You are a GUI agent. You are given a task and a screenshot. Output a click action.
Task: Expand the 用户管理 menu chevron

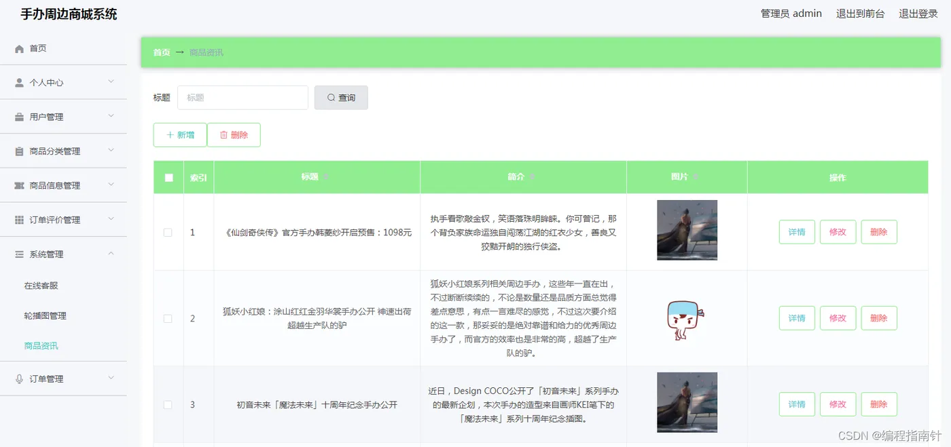[111, 117]
